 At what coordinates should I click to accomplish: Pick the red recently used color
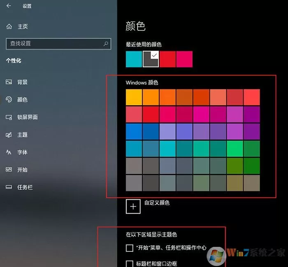167,59
